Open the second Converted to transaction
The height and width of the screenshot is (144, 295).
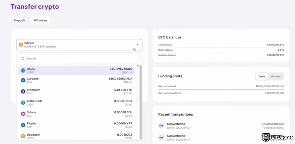point(221,137)
